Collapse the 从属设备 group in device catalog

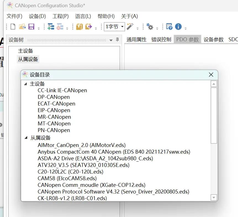pyautogui.click(x=26, y=138)
